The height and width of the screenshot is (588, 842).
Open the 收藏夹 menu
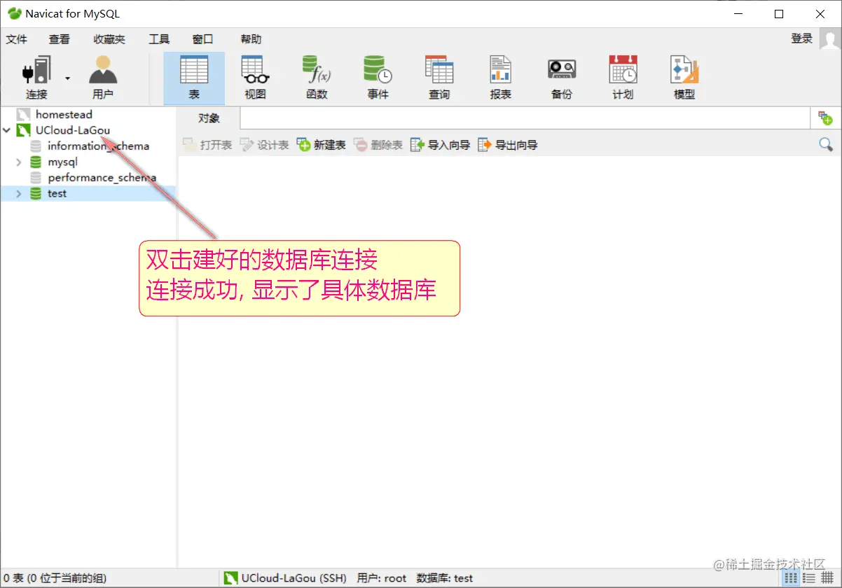(109, 39)
